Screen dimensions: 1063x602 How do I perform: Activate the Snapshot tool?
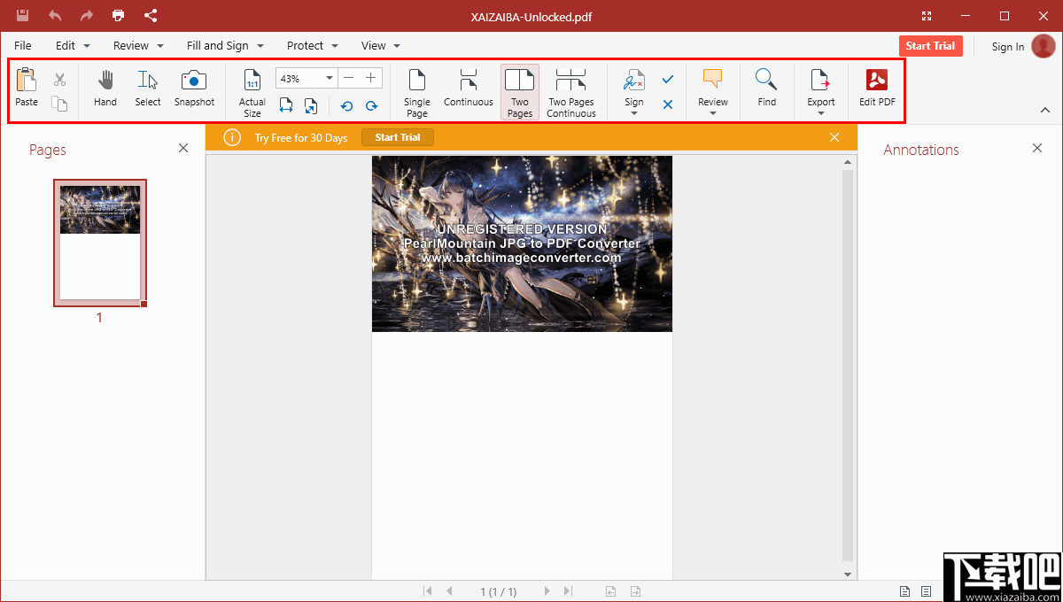(x=194, y=89)
